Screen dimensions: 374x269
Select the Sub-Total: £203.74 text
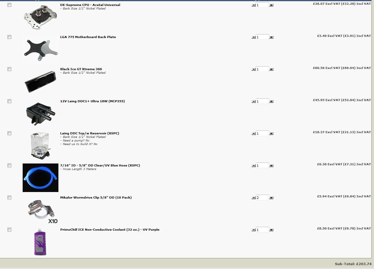pos(353,264)
